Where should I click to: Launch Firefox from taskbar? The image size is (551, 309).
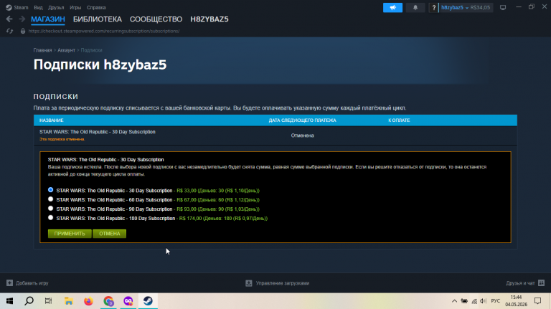click(x=88, y=301)
